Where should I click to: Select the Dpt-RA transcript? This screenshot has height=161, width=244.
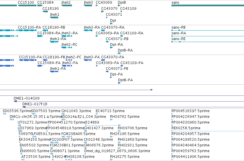pyautogui.click(x=111, y=47)
